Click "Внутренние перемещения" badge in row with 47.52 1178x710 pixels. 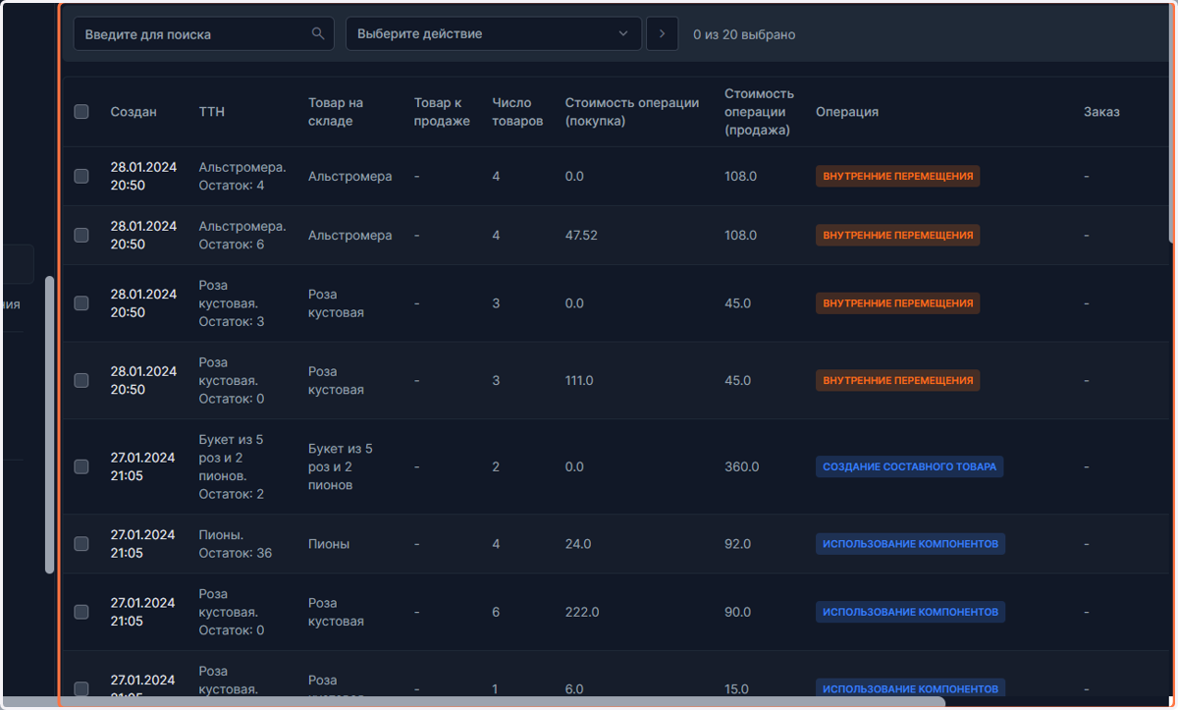click(x=897, y=235)
